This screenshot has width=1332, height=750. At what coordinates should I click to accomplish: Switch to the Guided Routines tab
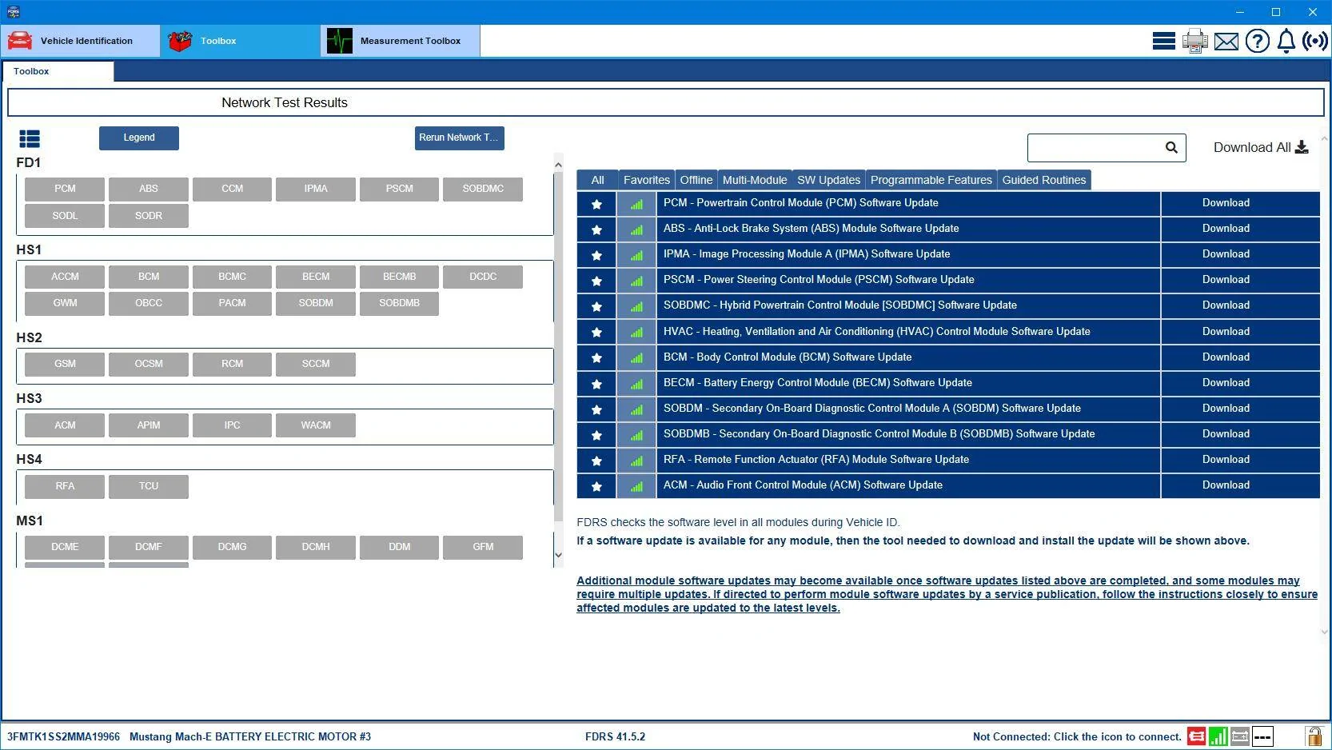1044,180
